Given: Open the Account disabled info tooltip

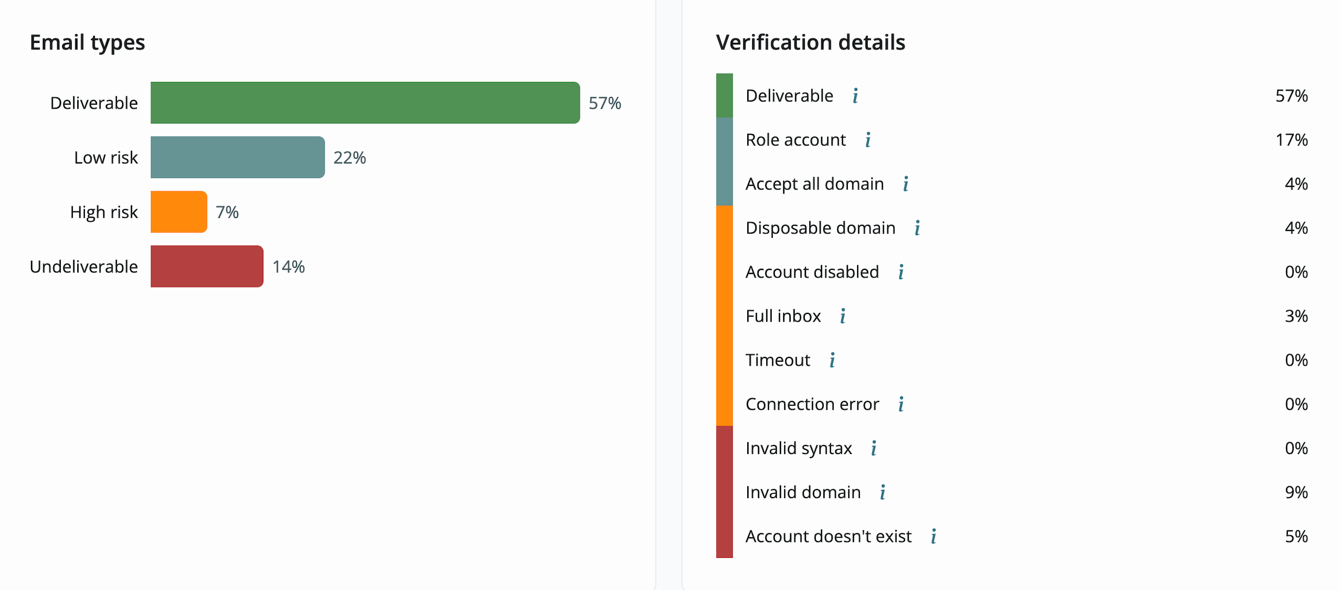Looking at the screenshot, I should (x=901, y=273).
